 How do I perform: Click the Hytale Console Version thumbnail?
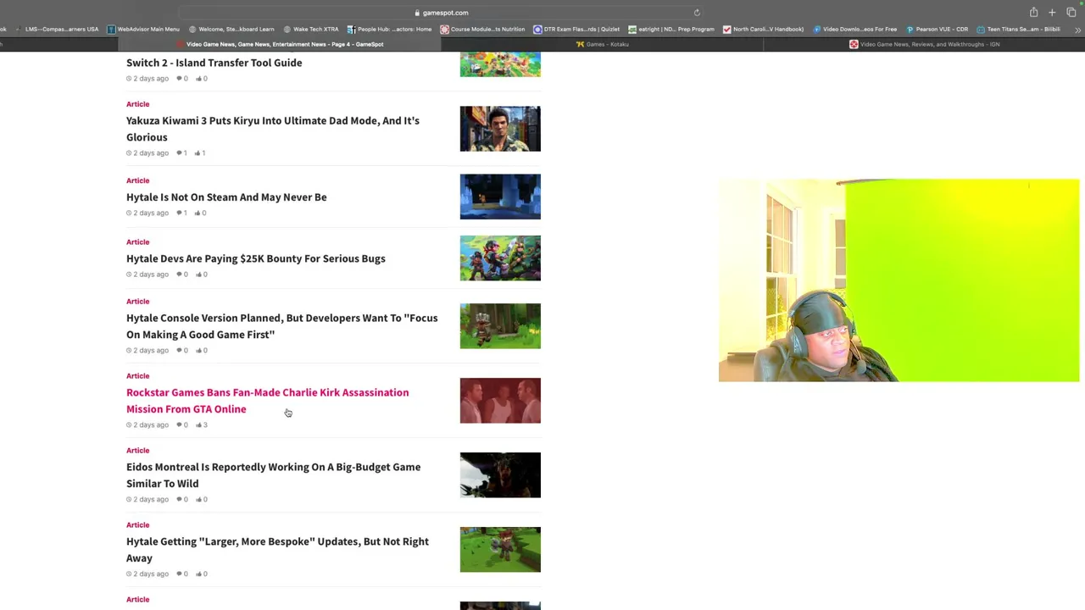(500, 326)
